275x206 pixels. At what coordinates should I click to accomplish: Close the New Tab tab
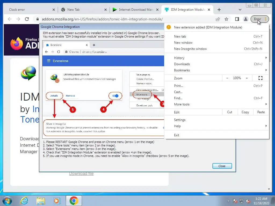tap(105, 10)
